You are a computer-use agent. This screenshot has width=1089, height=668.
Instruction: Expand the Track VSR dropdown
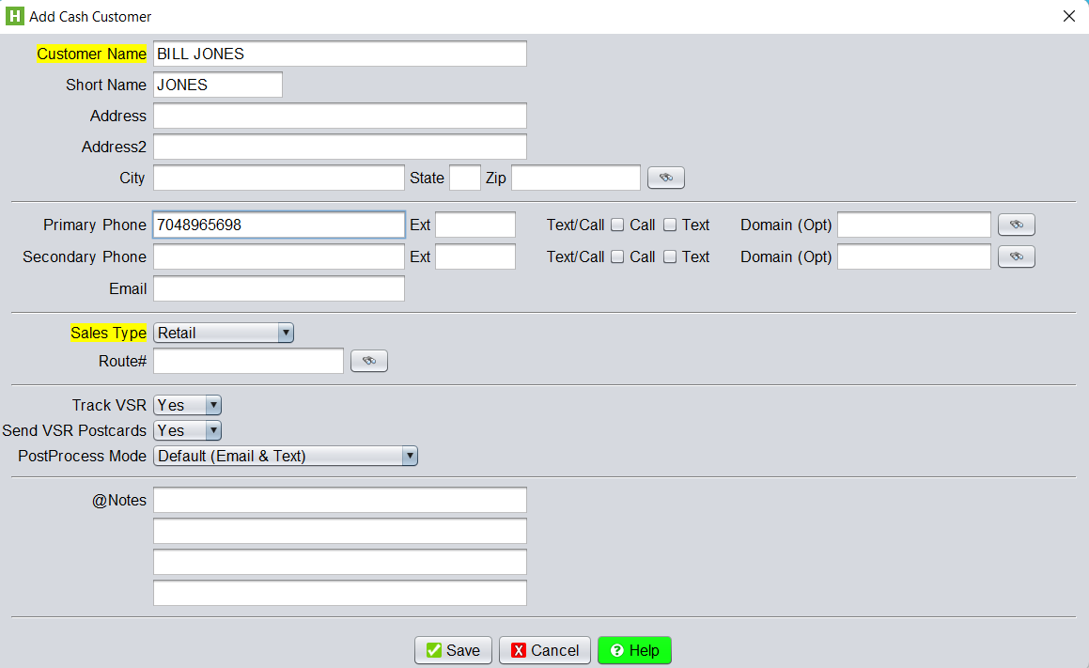coord(187,405)
